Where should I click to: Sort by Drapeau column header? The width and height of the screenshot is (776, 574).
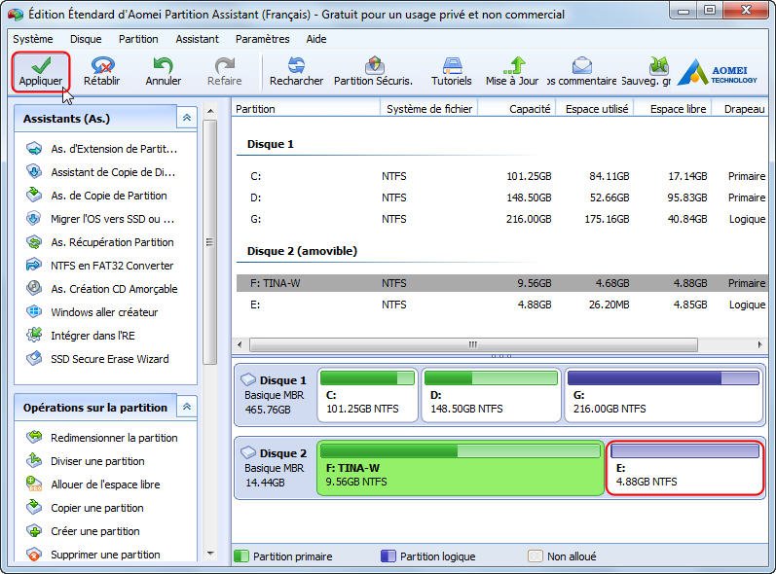740,109
